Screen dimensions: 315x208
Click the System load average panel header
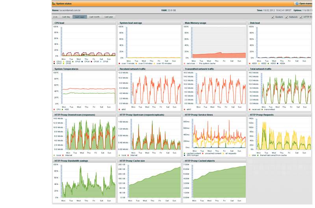(149, 23)
